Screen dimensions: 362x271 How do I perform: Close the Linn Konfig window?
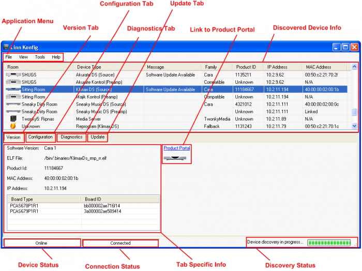tap(354, 47)
